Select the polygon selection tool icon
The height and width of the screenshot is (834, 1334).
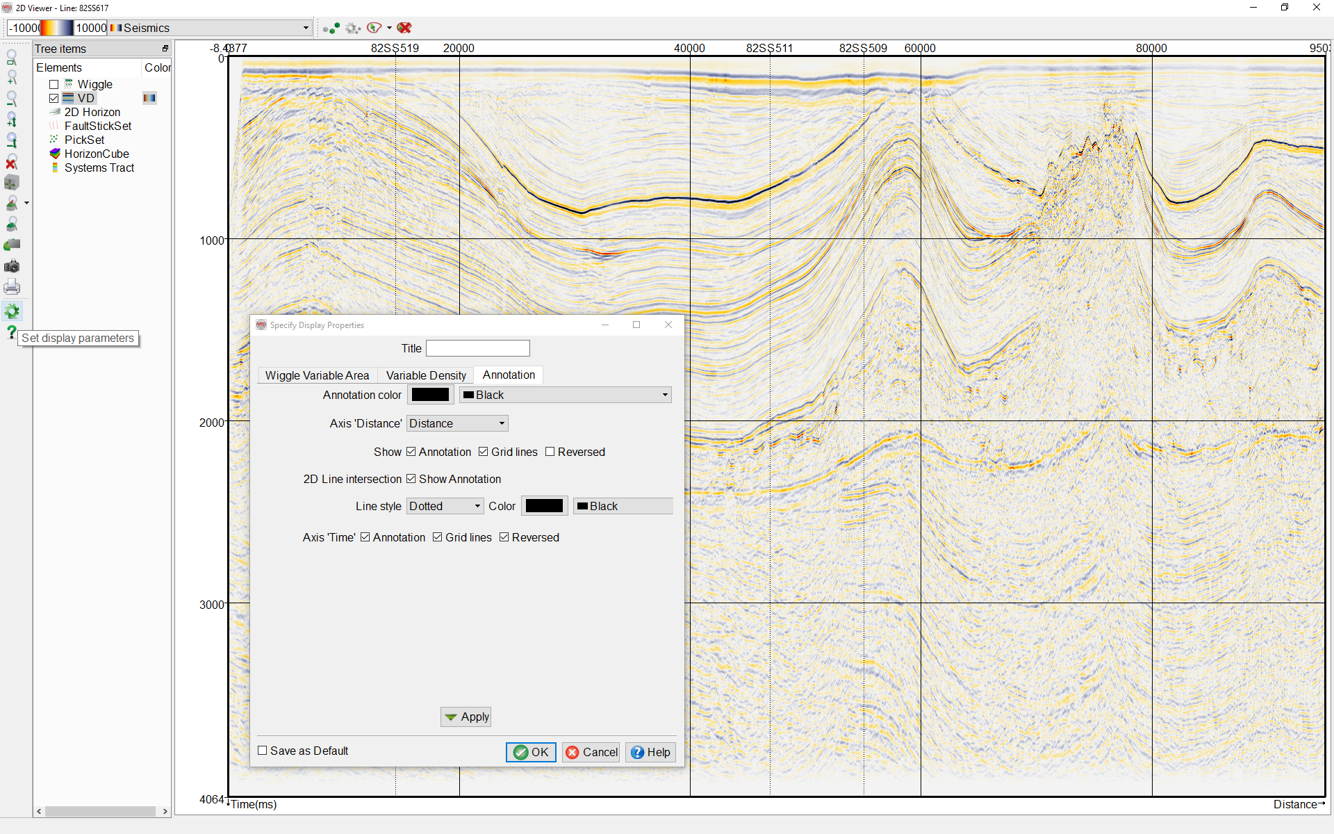click(x=374, y=28)
